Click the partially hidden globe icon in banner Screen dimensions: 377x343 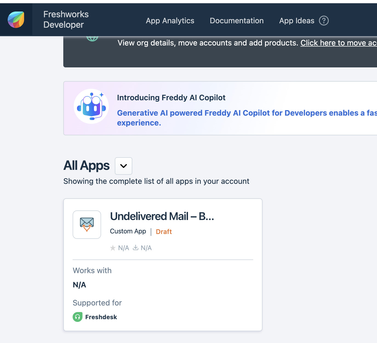92,39
